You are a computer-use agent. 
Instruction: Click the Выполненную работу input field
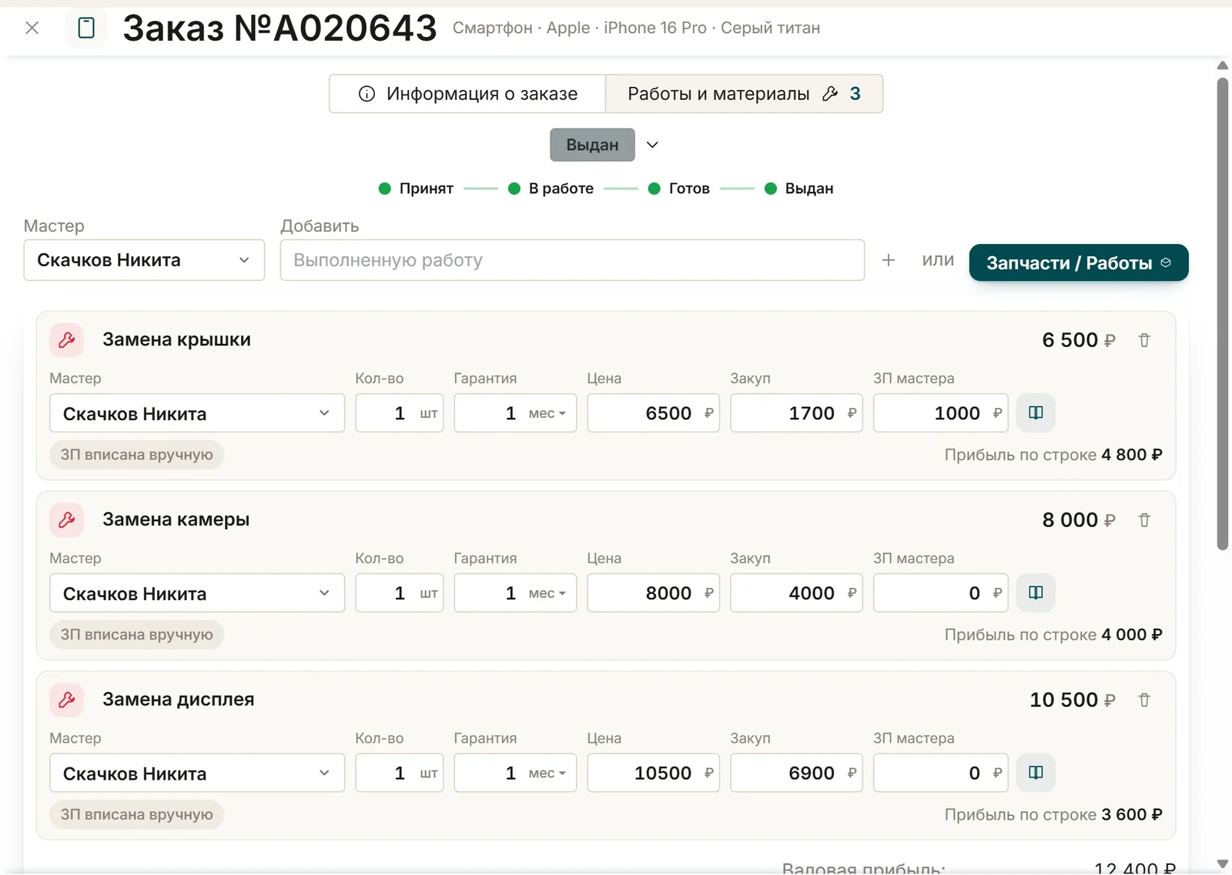[x=572, y=260]
